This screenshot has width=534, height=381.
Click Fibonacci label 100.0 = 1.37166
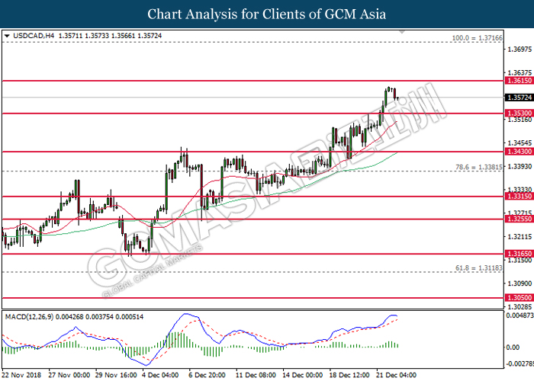point(477,38)
